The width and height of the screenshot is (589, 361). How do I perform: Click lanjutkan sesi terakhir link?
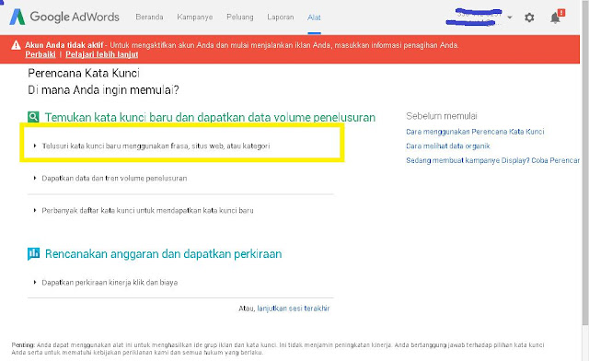tap(294, 309)
